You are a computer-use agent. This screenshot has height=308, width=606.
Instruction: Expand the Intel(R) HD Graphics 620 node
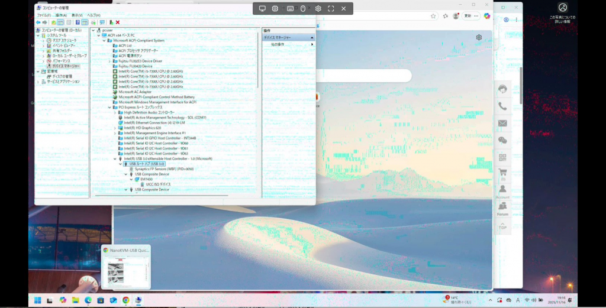point(115,128)
